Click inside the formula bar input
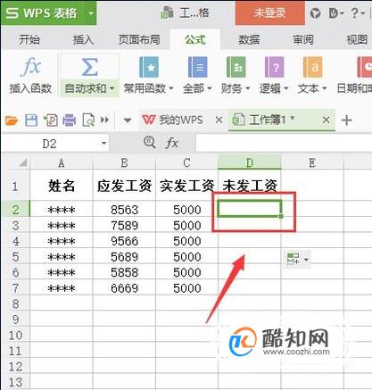372x390 pixels. (284, 143)
